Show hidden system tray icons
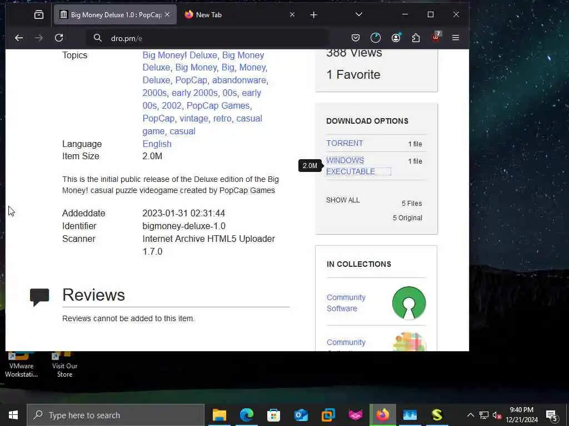Viewport: 569px width, 426px height. coord(470,415)
